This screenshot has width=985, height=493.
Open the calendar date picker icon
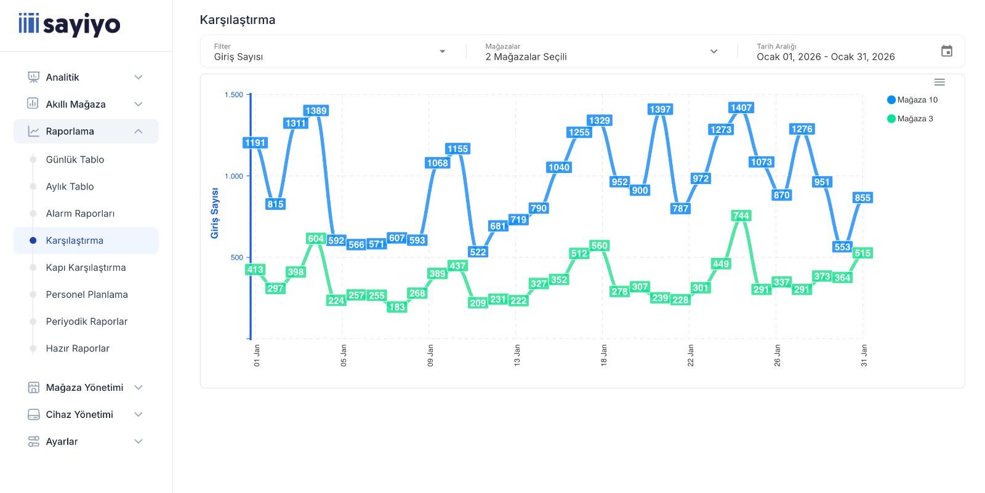[946, 51]
